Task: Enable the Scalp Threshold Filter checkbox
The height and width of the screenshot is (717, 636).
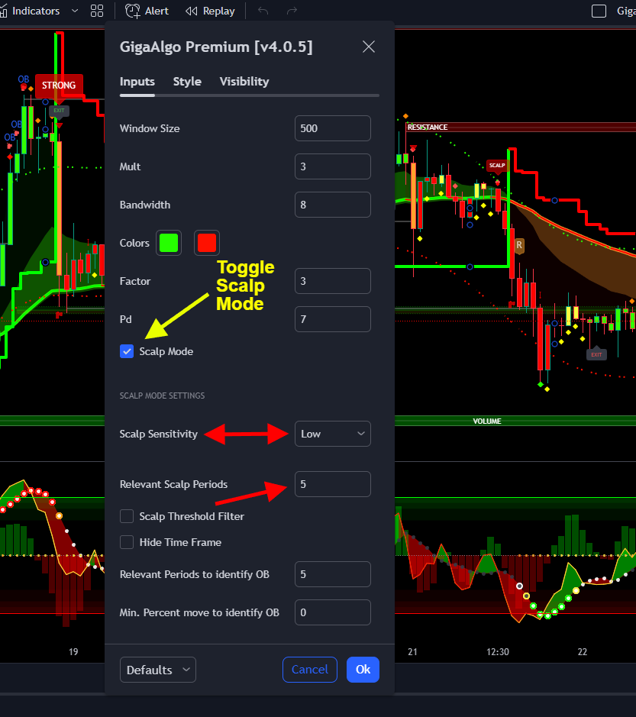Action: (x=127, y=516)
